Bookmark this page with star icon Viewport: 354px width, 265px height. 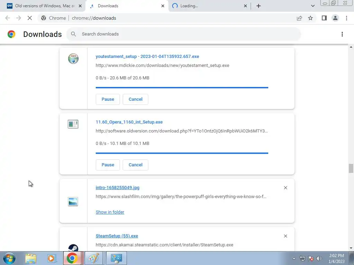[310, 18]
